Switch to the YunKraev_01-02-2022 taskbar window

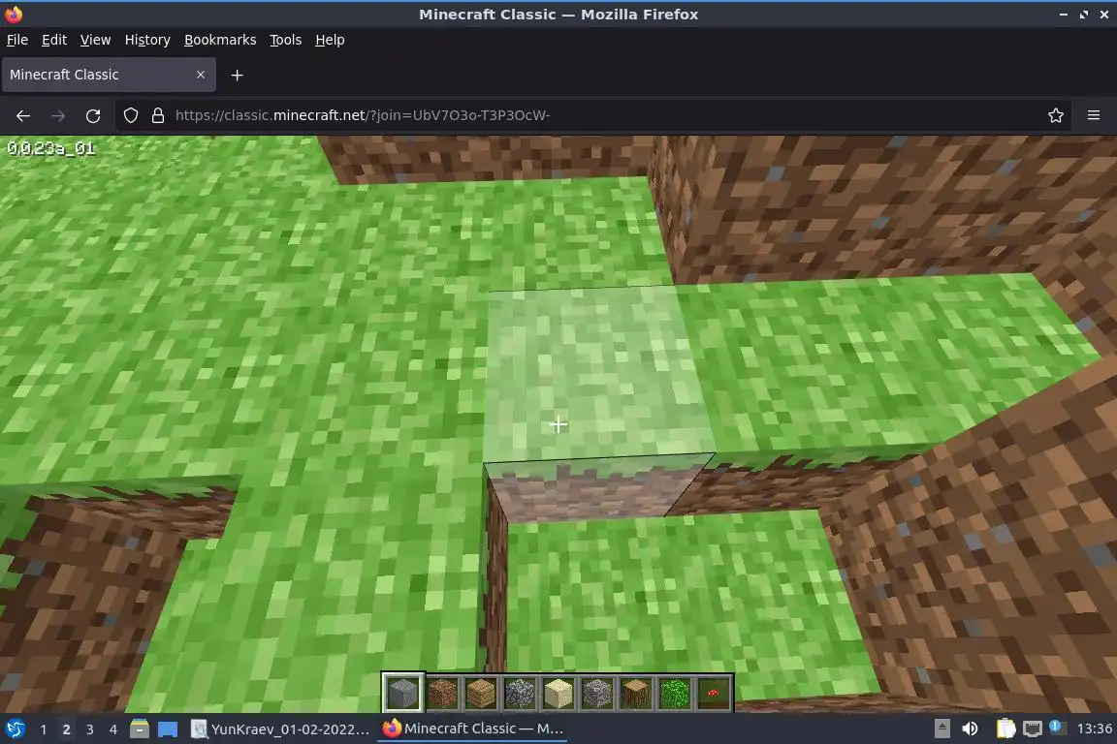tap(281, 729)
